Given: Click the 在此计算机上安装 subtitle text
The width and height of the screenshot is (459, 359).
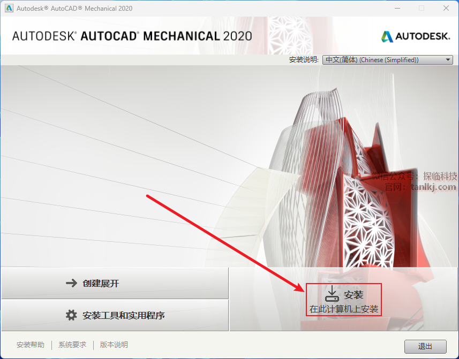Looking at the screenshot, I should 344,309.
